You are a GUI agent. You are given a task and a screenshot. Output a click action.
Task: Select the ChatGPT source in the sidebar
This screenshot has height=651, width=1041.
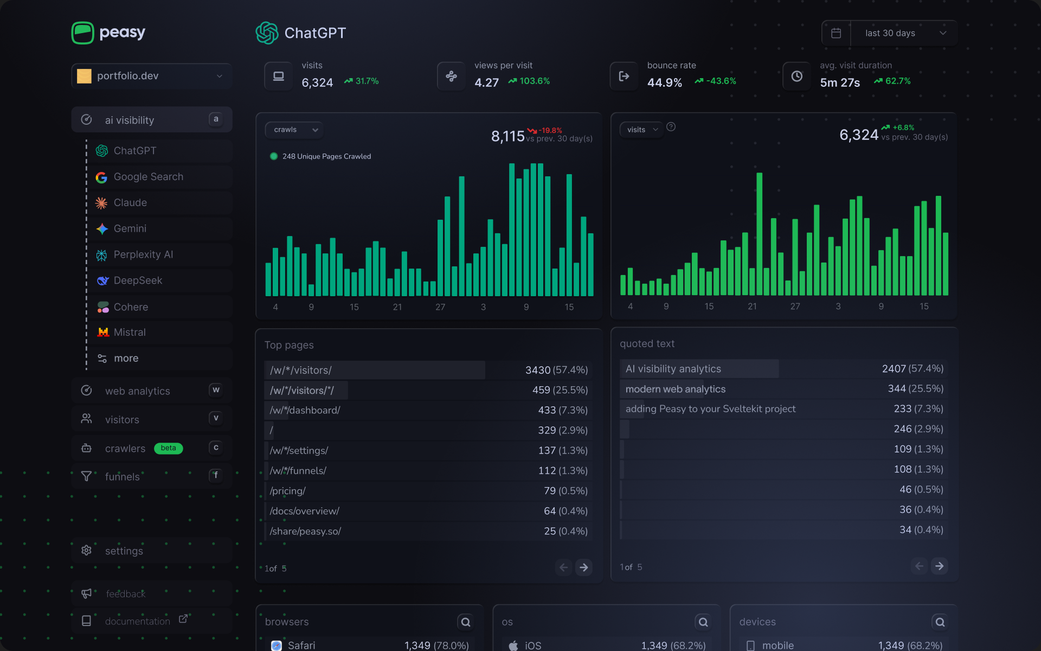[x=134, y=150]
